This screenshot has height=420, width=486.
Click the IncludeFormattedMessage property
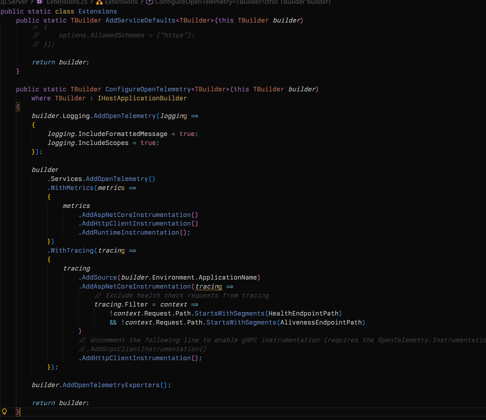(x=123, y=134)
